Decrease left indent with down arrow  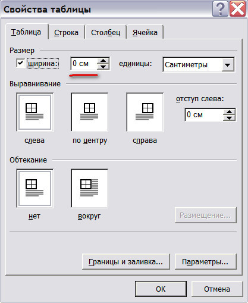pos(229,118)
